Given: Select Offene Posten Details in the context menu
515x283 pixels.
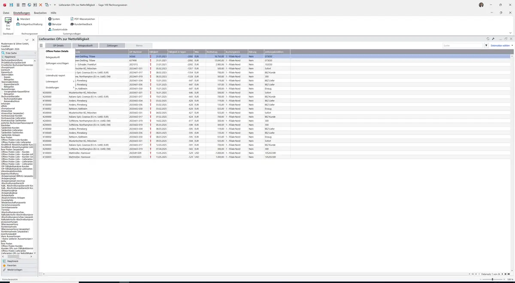Looking at the screenshot, I should coord(57,51).
